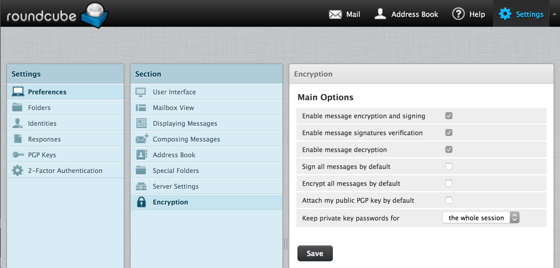Check Attach my public PGP key by default
This screenshot has width=560, height=268.
[x=449, y=200]
